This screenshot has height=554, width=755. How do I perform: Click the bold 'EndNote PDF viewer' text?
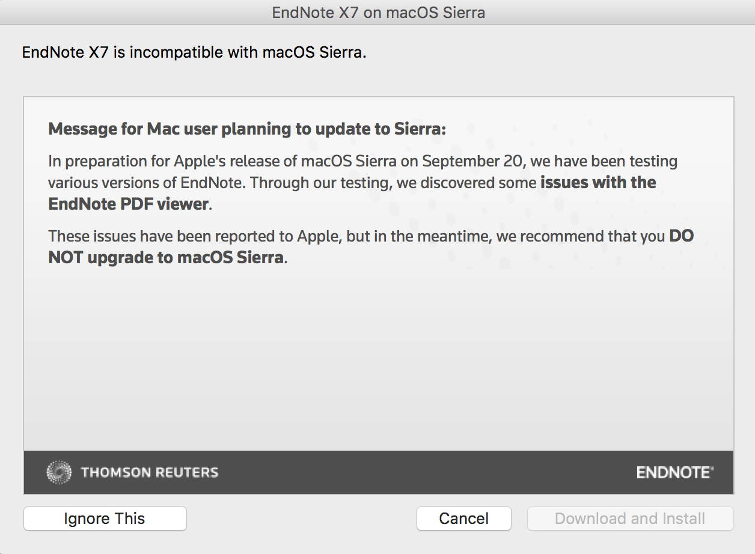point(128,204)
